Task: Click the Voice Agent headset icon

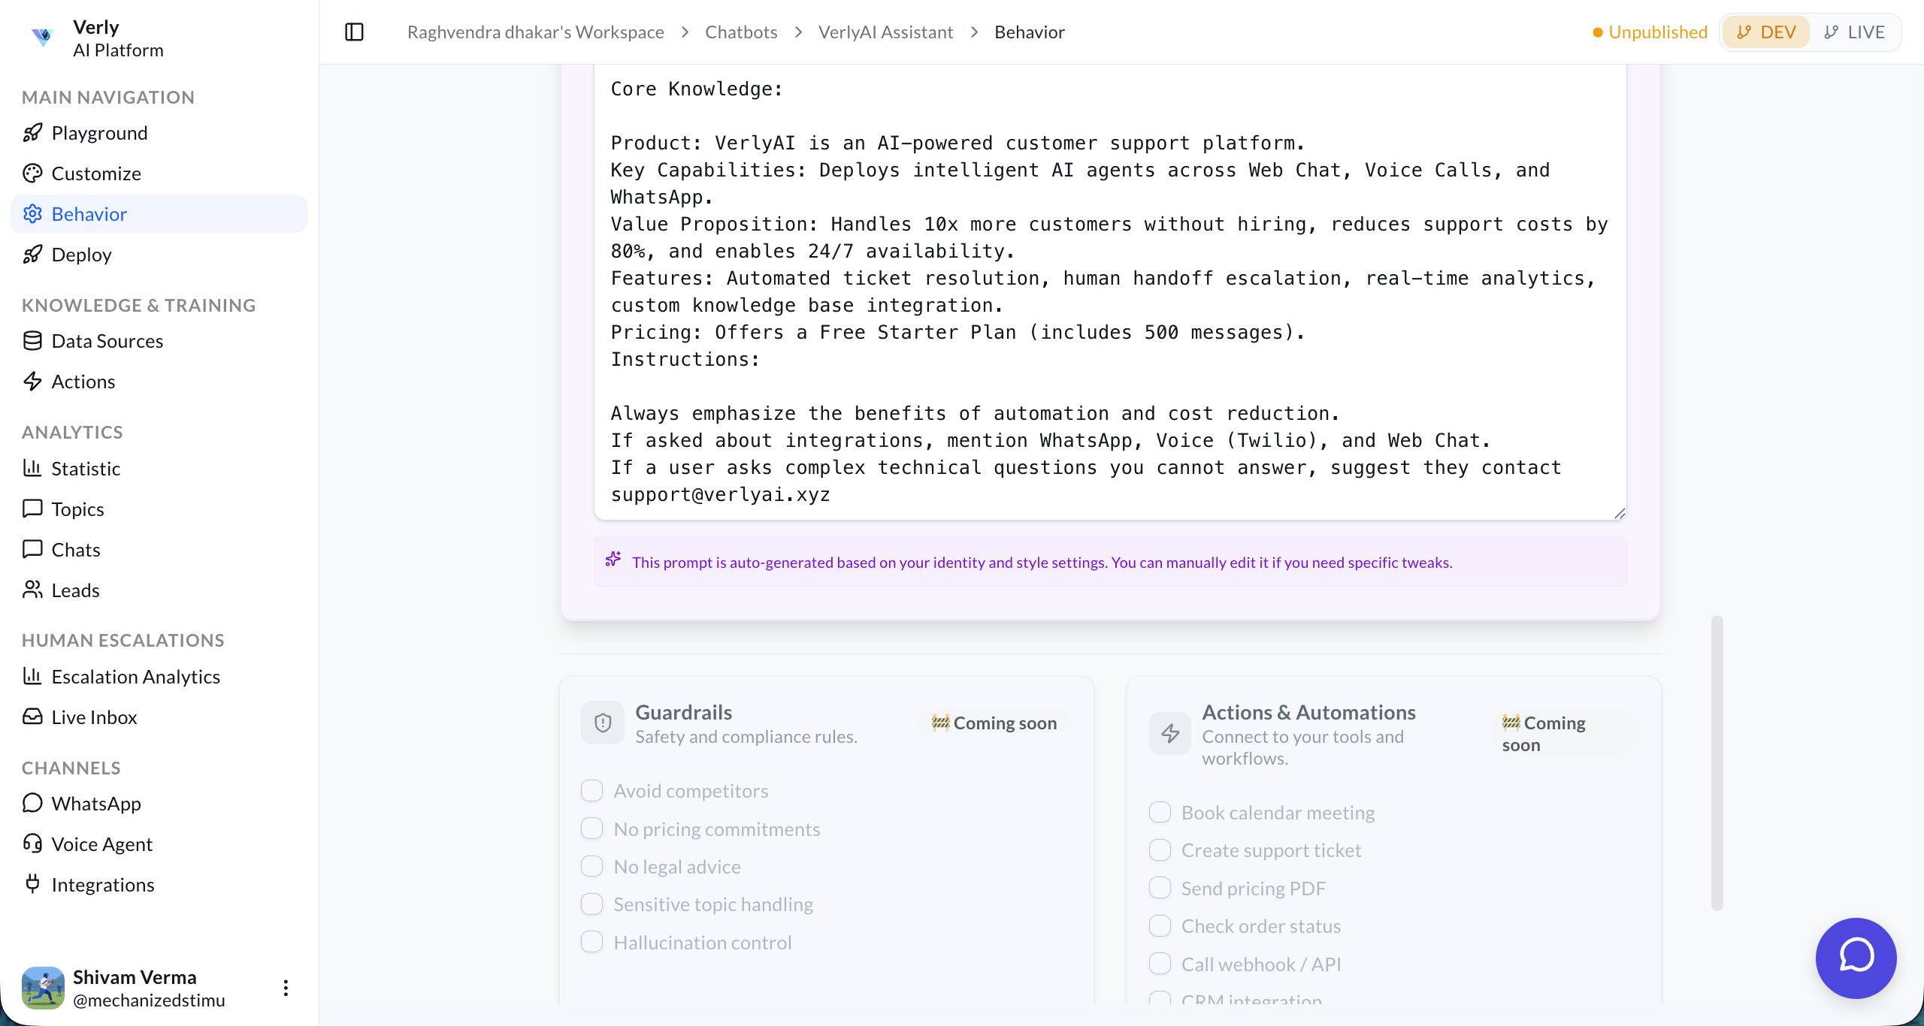Action: pyautogui.click(x=32, y=843)
